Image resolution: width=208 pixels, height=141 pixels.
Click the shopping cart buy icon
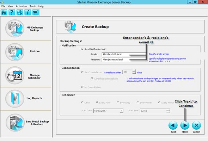point(36,12)
